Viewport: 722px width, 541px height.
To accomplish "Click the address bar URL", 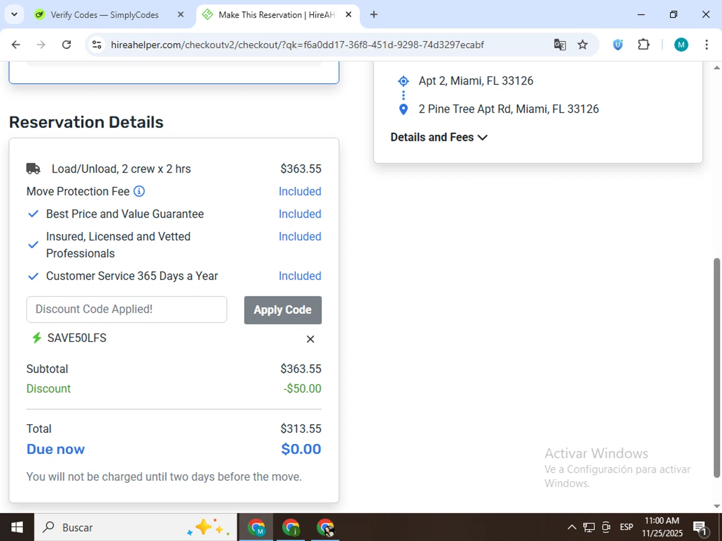I will point(297,45).
